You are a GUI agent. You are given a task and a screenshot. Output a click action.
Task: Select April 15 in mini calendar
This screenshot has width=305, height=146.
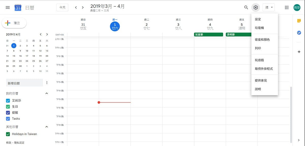[x=14, y=56]
